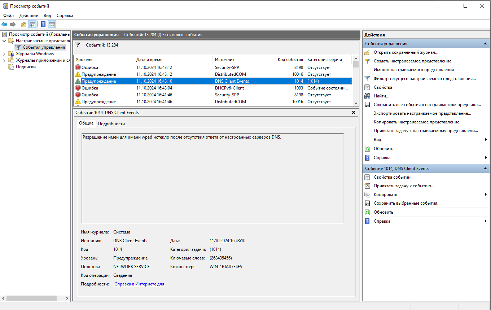
Task: Expand the Журналы приложений и служб node
Action: point(4,60)
